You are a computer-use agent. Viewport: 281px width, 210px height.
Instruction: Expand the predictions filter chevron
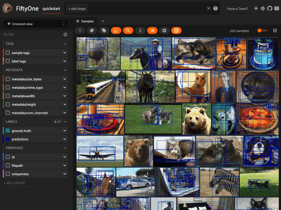click(65, 139)
